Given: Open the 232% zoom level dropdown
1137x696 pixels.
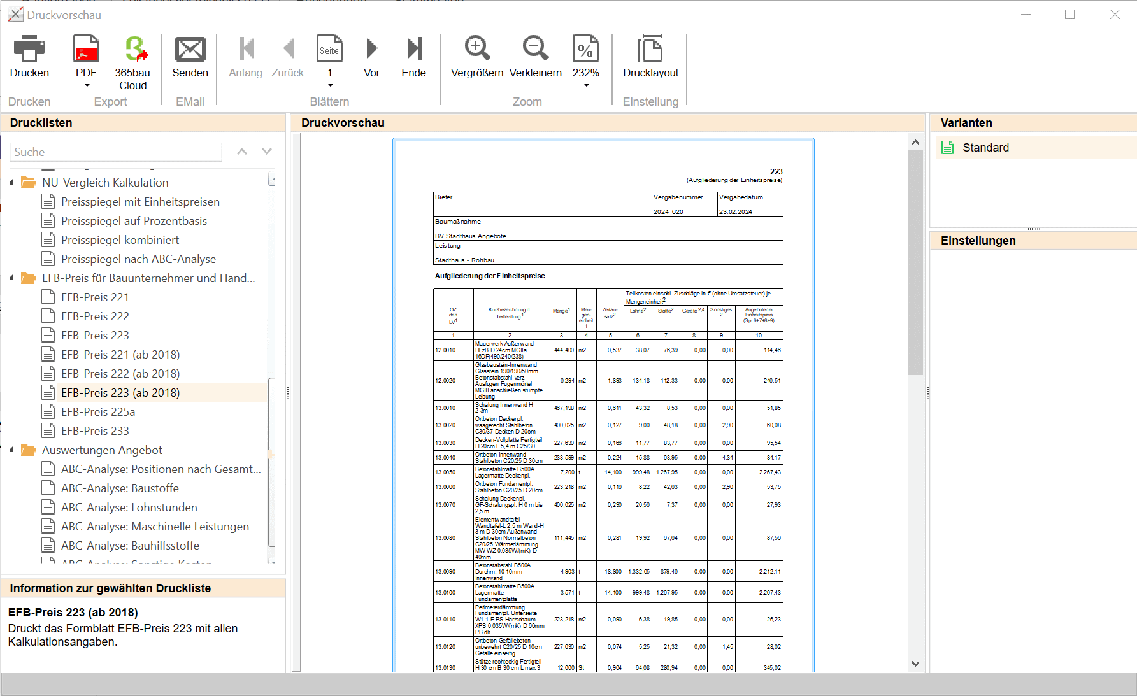Looking at the screenshot, I should point(586,85).
